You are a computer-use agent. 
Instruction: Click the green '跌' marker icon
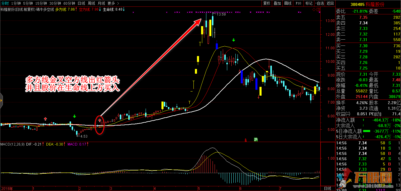[256, 140]
